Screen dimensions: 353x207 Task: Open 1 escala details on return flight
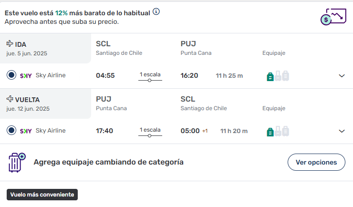[150, 132]
